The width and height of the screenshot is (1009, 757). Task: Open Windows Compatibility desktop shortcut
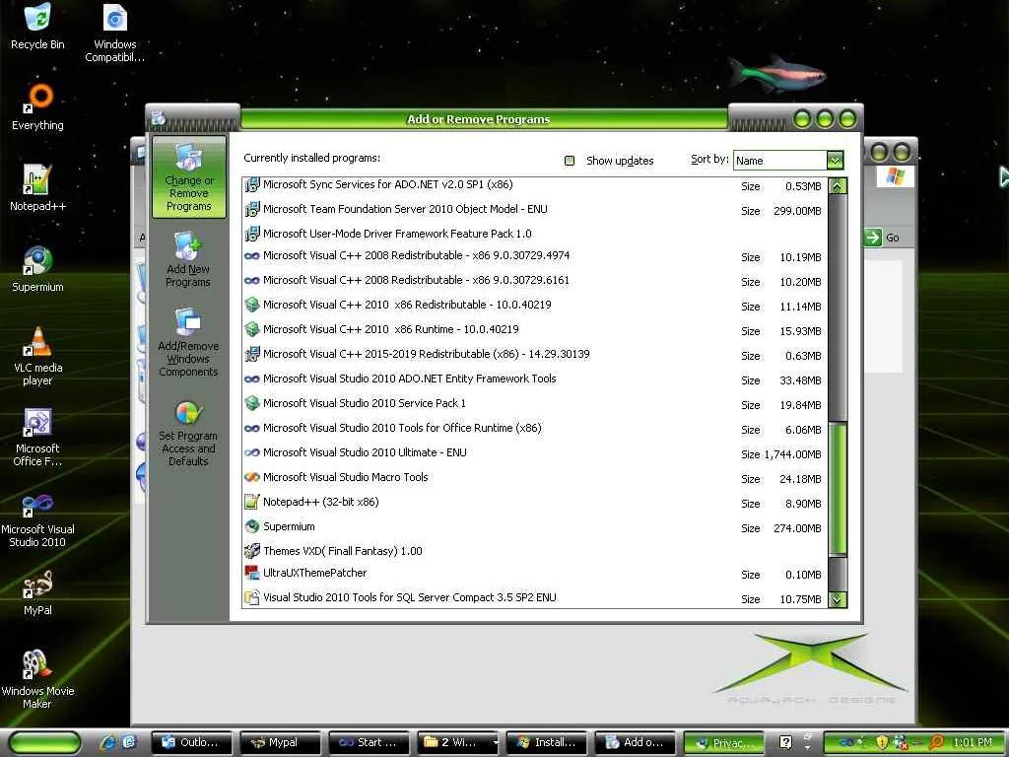[x=114, y=33]
